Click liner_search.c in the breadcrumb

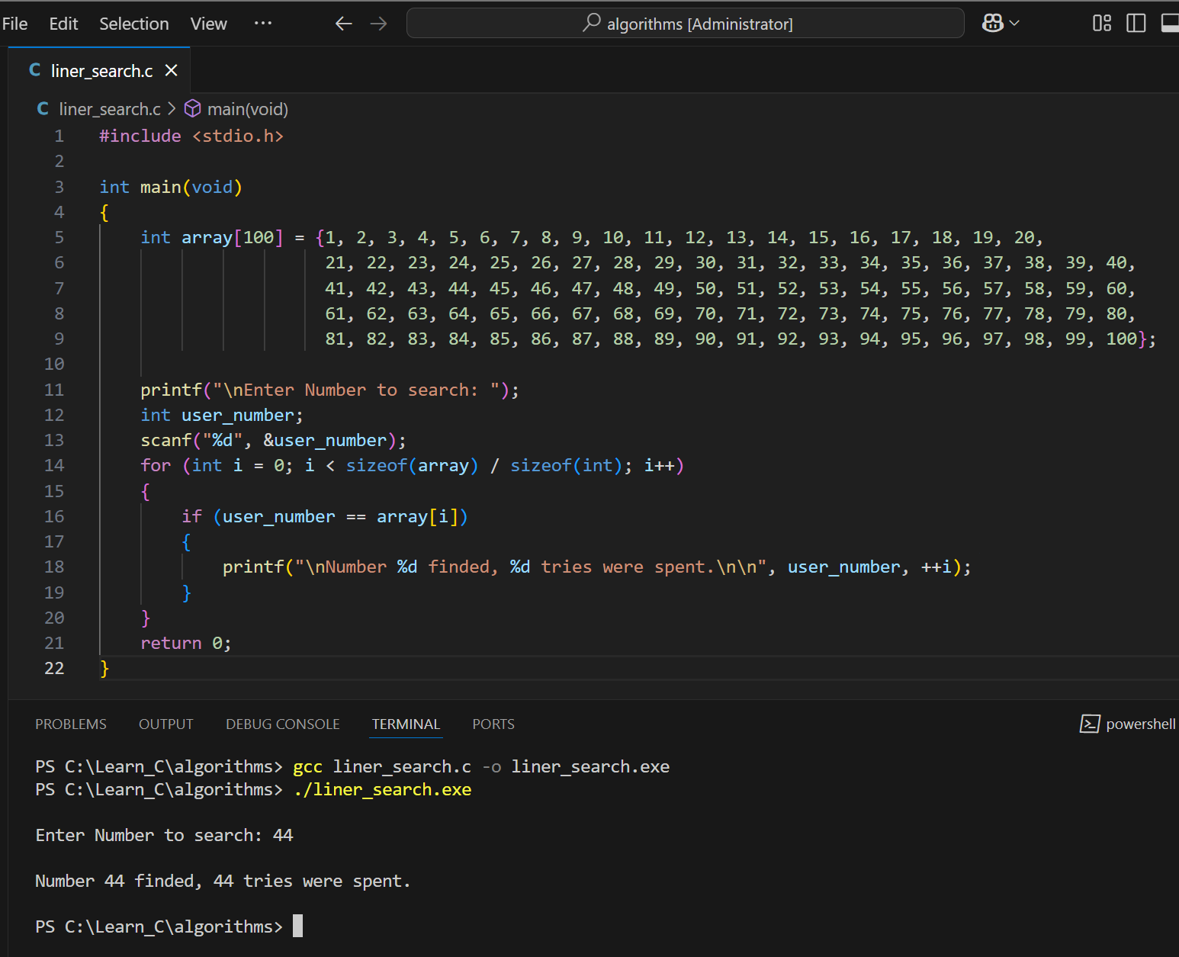click(x=110, y=109)
